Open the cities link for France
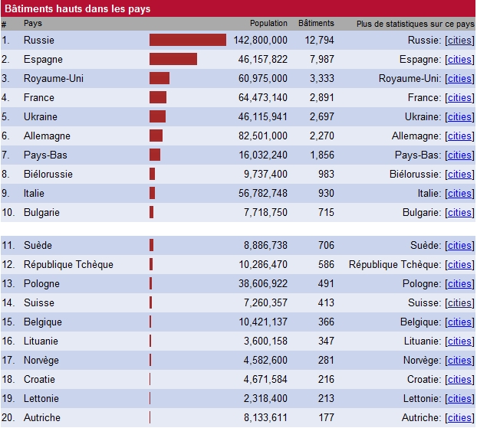Screen dimensions: 477x428 [x=459, y=97]
